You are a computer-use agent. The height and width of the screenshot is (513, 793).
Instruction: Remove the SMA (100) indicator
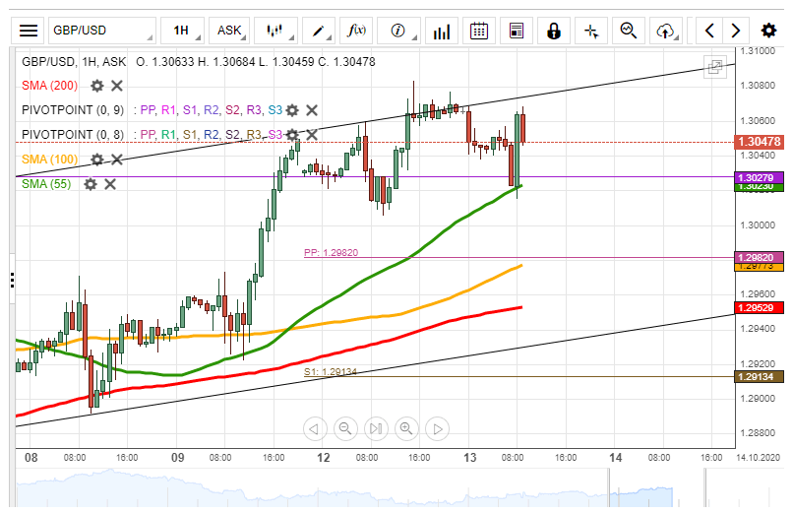click(117, 160)
